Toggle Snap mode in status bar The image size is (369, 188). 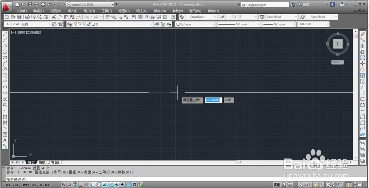pyautogui.click(x=69, y=185)
